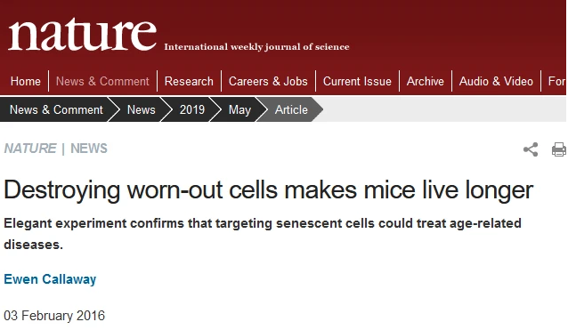Select News & Comment breadcrumb
Viewport: 568px width, 330px height.
56,109
